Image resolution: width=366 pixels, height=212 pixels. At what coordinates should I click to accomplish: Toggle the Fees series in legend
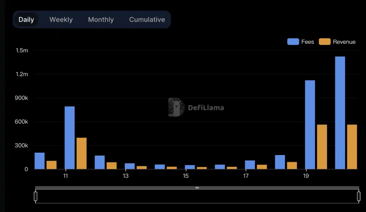(x=300, y=42)
